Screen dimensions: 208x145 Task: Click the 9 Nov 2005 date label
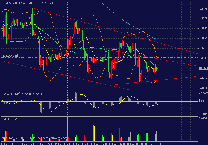point(7,144)
